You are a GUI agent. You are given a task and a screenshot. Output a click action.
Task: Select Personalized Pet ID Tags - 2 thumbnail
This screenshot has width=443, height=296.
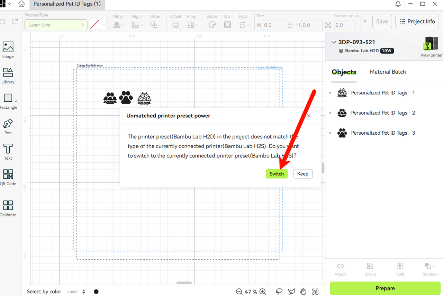tap(342, 113)
